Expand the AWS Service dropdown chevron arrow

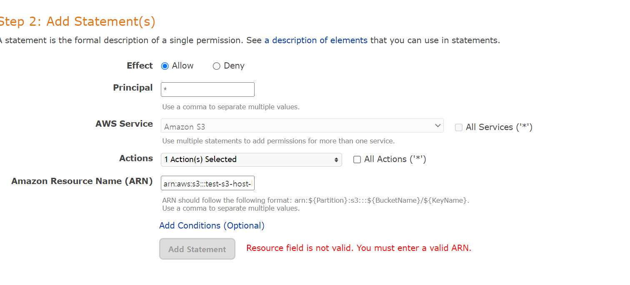[x=437, y=125]
